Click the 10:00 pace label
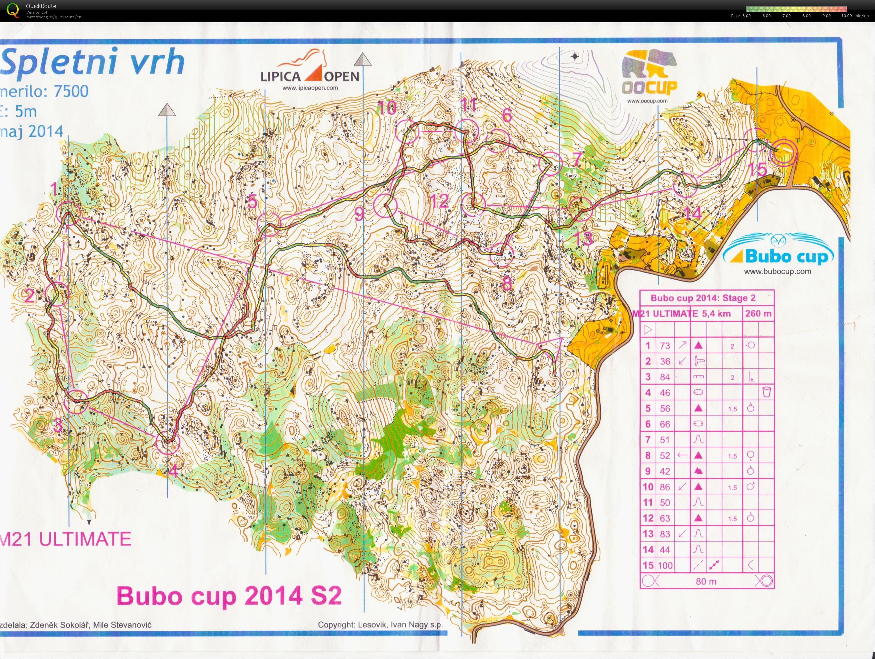 point(846,16)
